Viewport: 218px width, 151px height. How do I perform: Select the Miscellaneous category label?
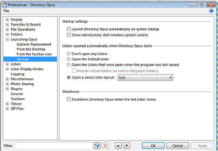(22, 79)
